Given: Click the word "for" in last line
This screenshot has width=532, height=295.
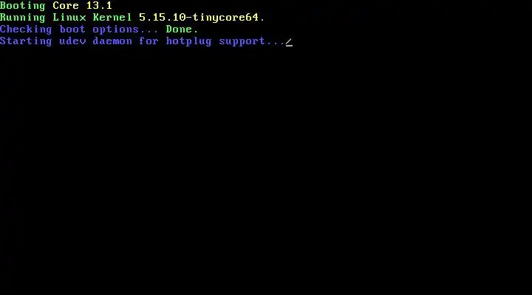Looking at the screenshot, I should (x=149, y=41).
